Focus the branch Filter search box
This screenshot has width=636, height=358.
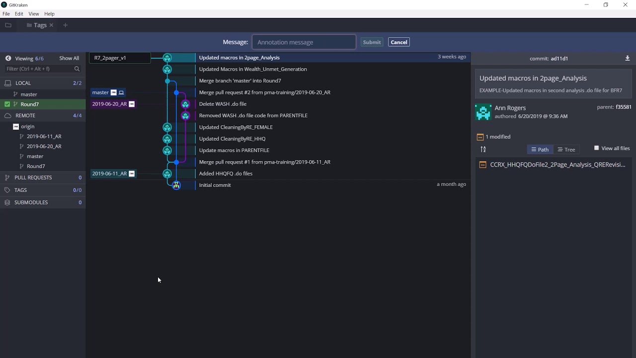tap(43, 69)
